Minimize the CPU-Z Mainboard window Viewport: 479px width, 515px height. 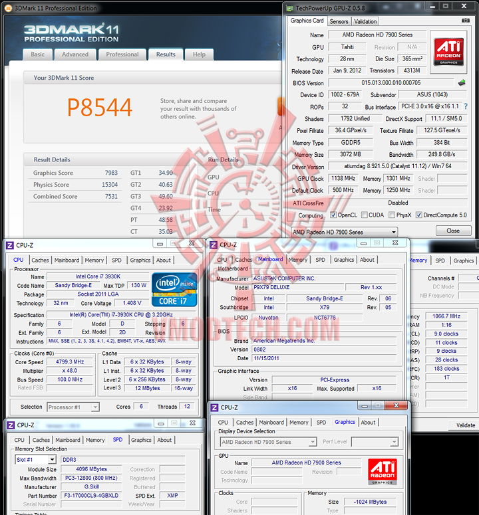(x=364, y=243)
